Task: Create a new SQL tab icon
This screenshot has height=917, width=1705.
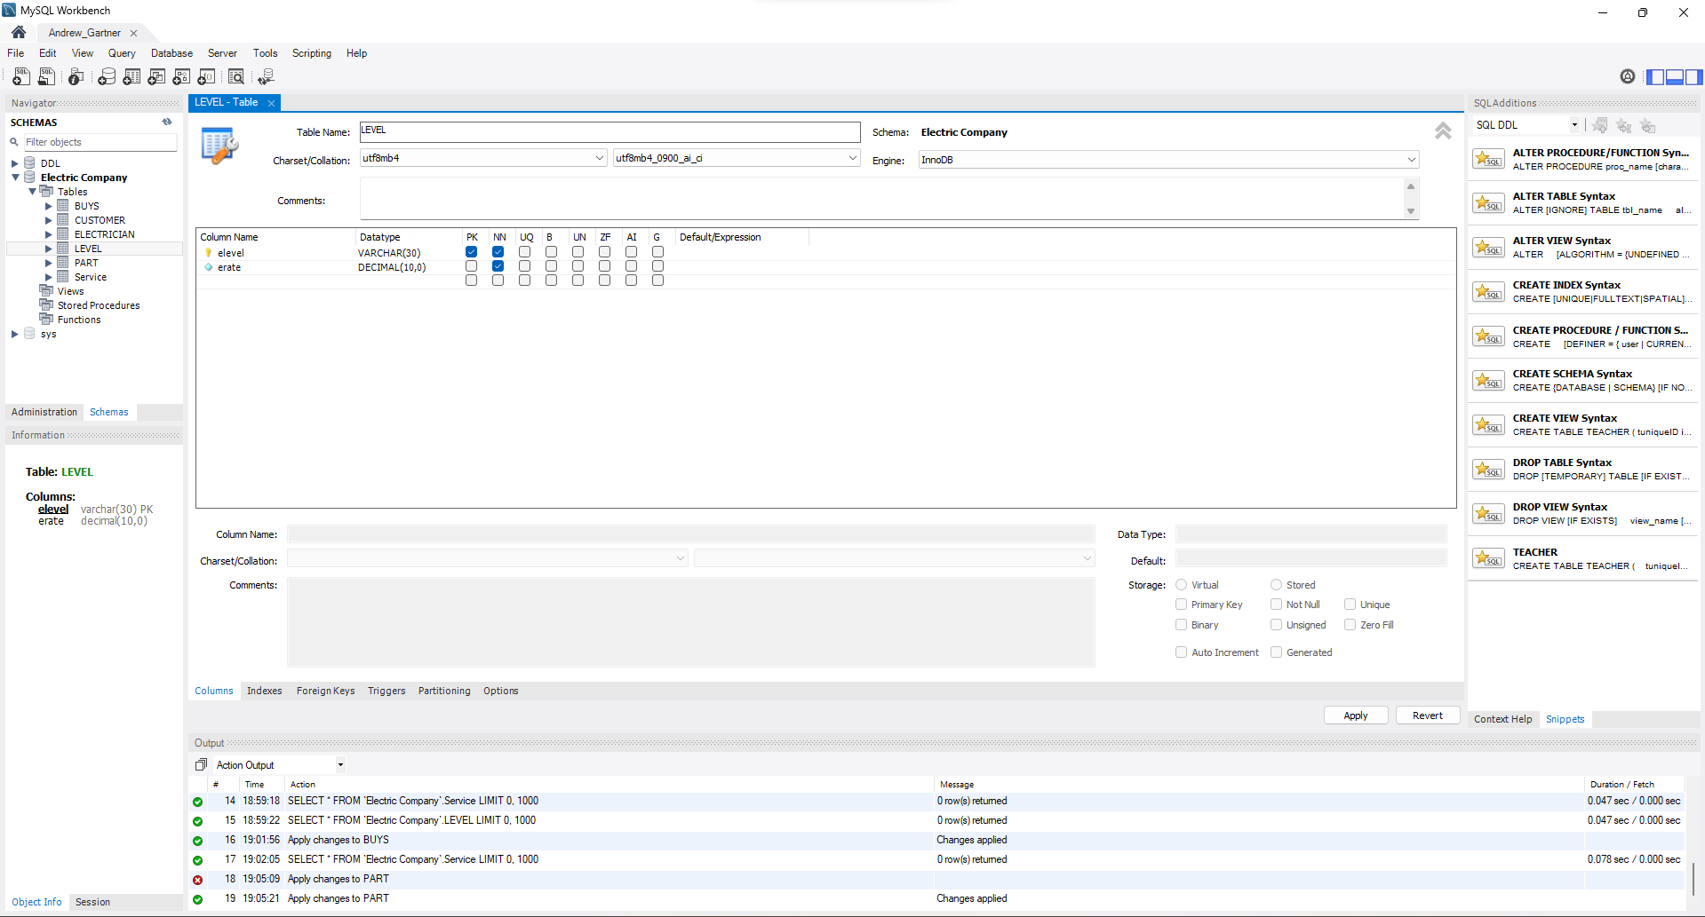Action: click(x=21, y=77)
